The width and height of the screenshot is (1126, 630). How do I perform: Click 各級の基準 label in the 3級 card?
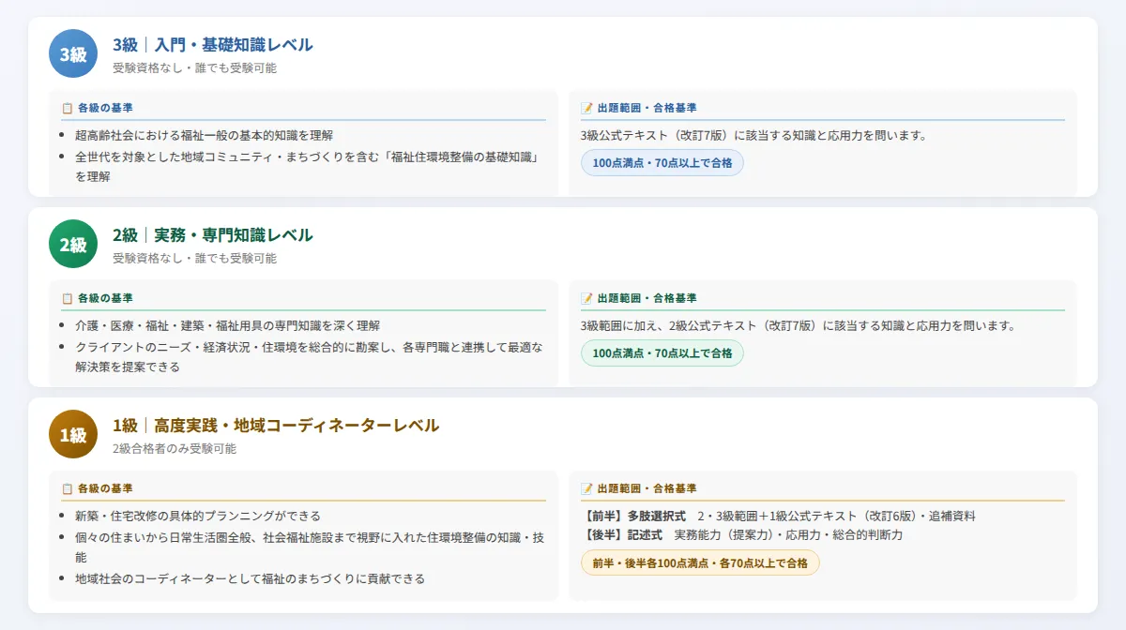[x=105, y=108]
